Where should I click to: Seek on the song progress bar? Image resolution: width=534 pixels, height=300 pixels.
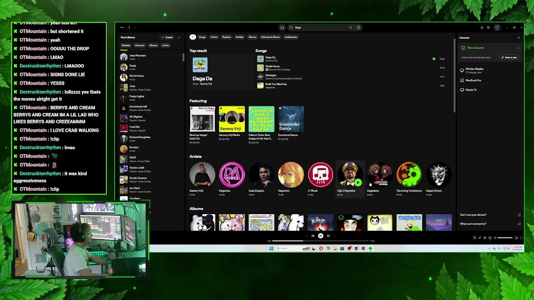[x=320, y=241]
